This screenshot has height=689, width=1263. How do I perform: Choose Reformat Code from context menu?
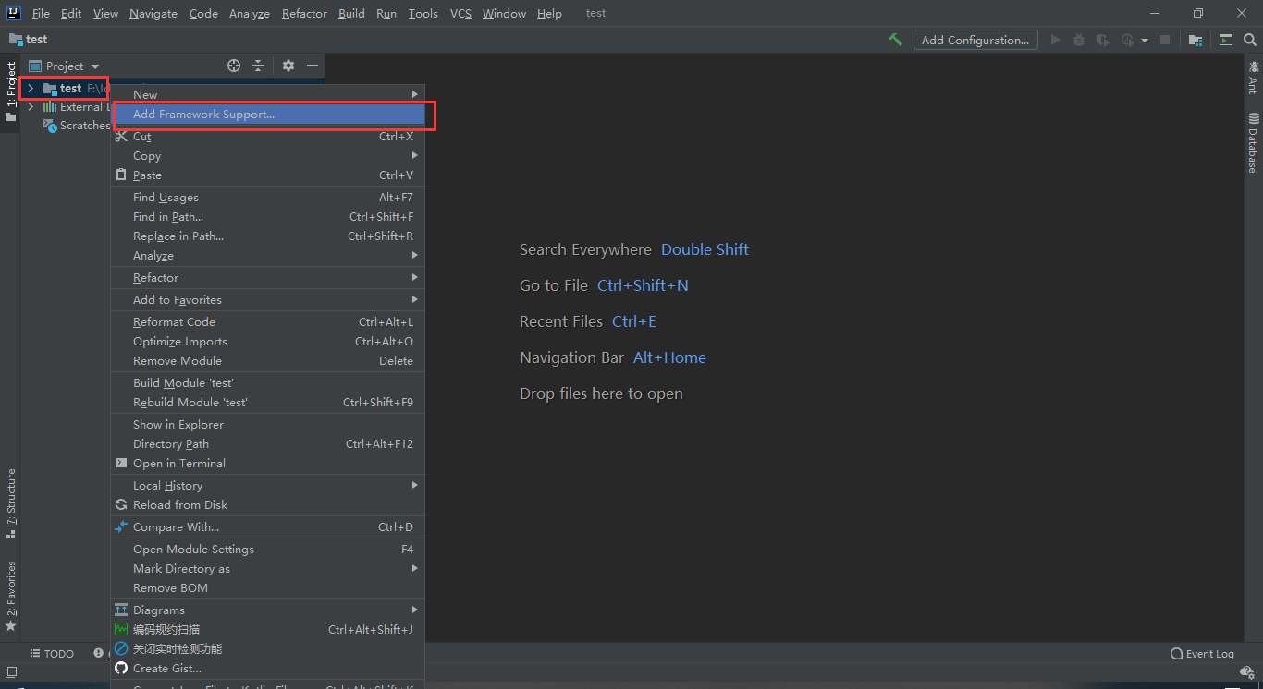267,321
